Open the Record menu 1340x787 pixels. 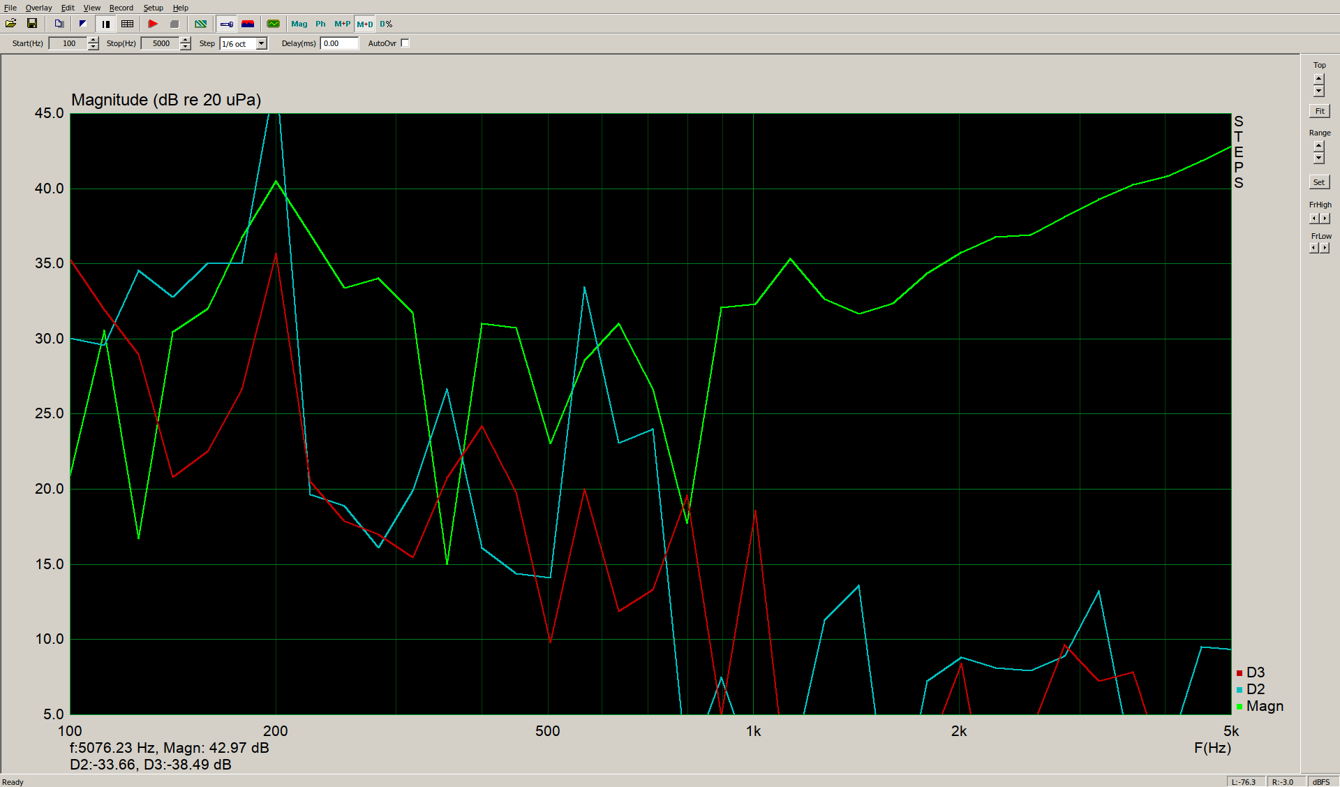tap(121, 8)
